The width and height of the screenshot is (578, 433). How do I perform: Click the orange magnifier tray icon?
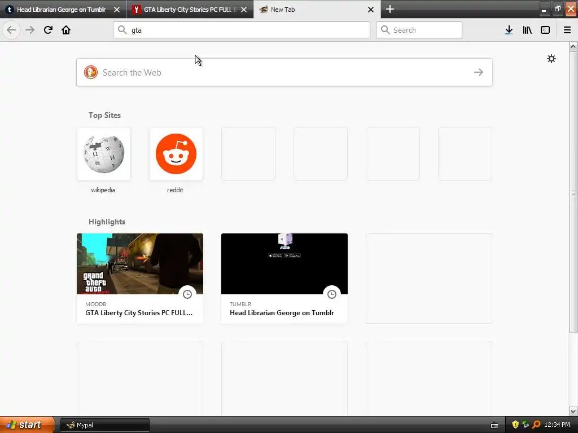pyautogui.click(x=536, y=425)
